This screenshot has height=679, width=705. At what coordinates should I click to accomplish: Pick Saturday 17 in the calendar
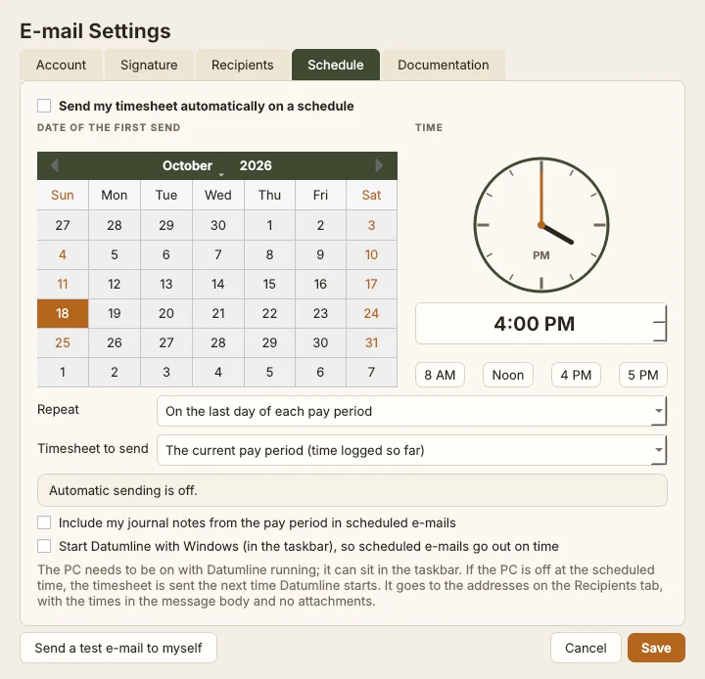[371, 284]
